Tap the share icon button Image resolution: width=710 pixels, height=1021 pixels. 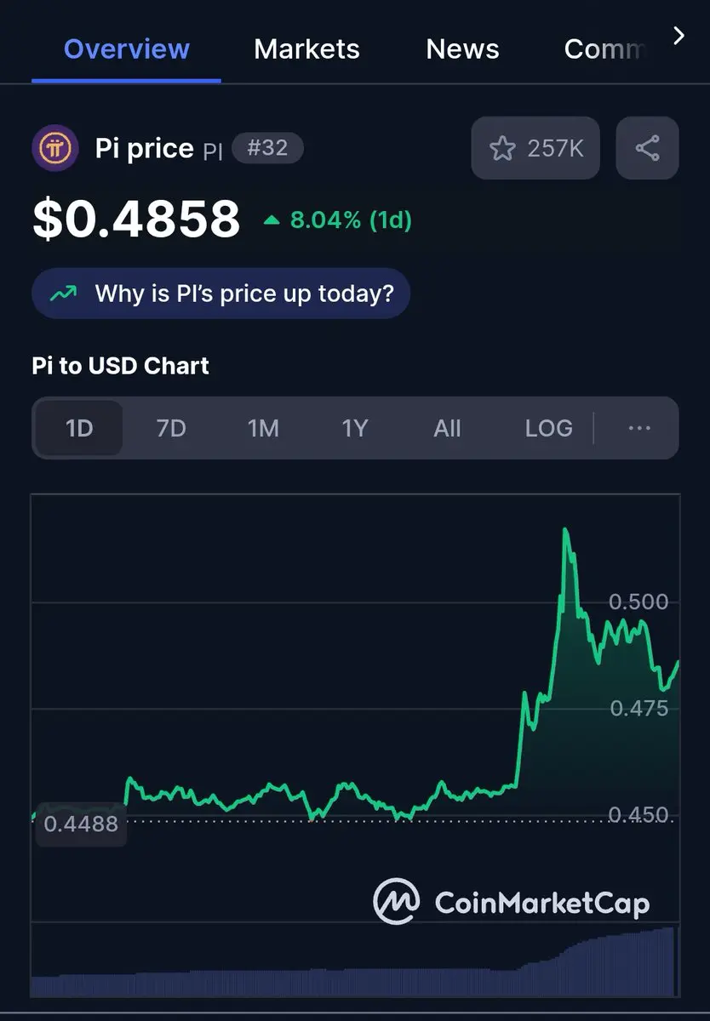(x=647, y=148)
